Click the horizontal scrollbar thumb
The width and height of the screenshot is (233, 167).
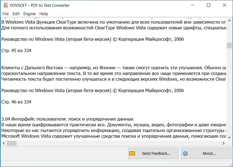coord(12,143)
